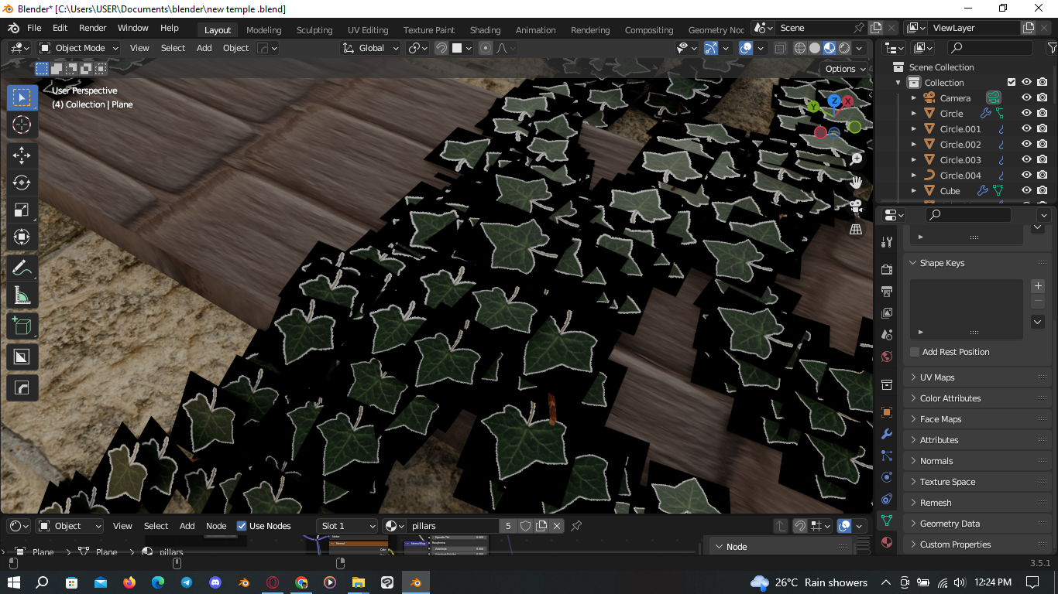Open the View Layer properties tab

(887, 313)
